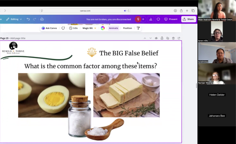Click the comment-plus icon next to Ask Canva

tap(63, 28)
